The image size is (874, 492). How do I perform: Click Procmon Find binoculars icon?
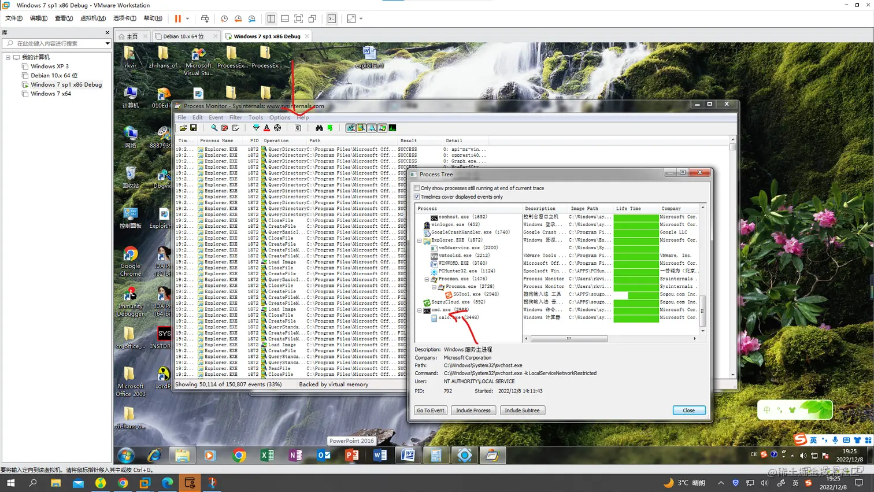pos(319,128)
